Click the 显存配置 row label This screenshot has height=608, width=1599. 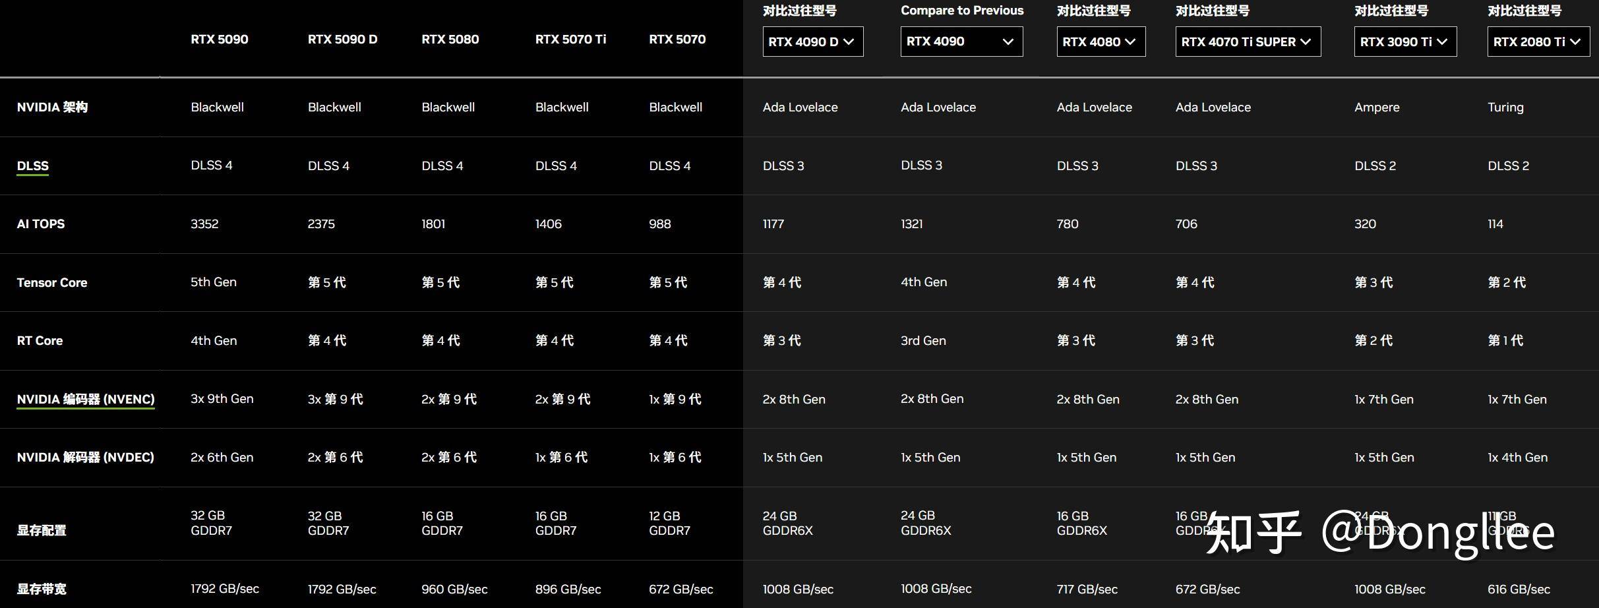pyautogui.click(x=42, y=531)
